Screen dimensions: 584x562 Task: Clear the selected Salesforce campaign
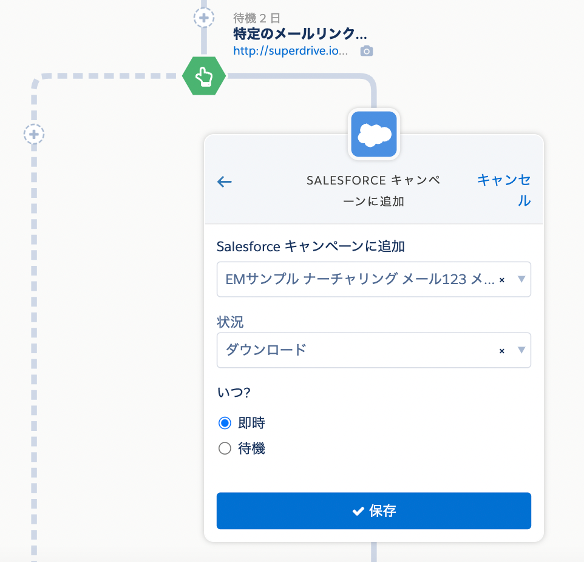pyautogui.click(x=501, y=280)
